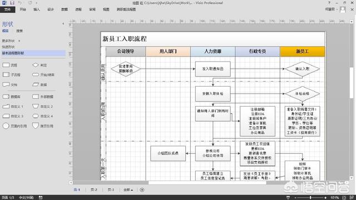356x200 pixels.
Task: Select the 基本流程图形状 stencil
Action: 33,53
